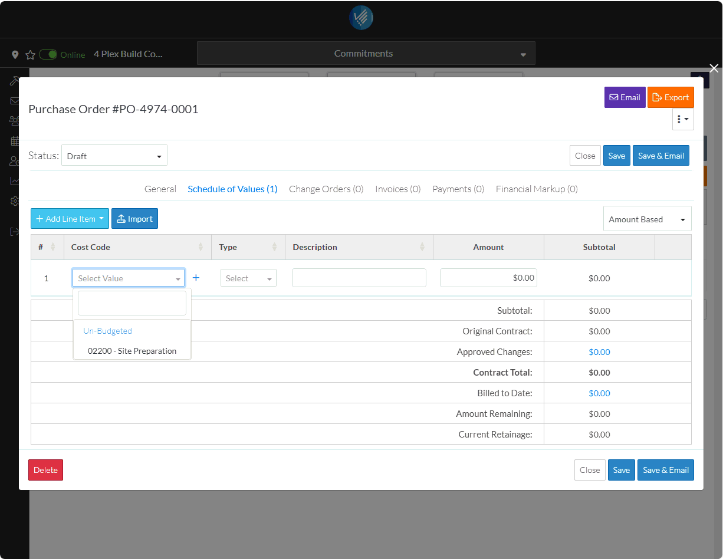Sort by the Description column arrows
The height and width of the screenshot is (559, 723).
click(x=422, y=247)
